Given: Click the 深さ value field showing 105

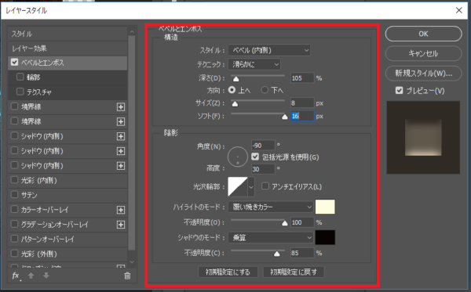Looking at the screenshot, I should click(302, 78).
